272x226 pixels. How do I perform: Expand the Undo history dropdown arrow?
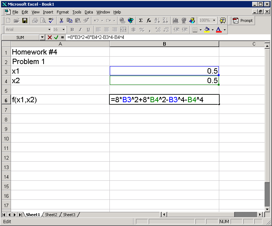click(102, 21)
